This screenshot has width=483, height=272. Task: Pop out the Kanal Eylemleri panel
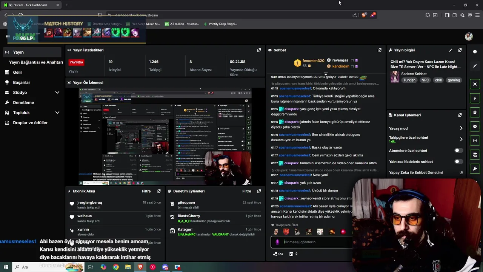pos(460,115)
